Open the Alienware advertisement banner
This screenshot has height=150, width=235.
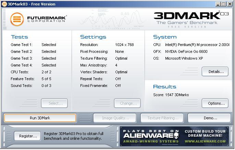174,137
